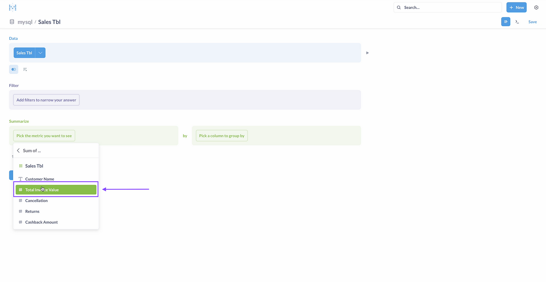Go back using Sum of chevron
The height and width of the screenshot is (282, 546).
coord(18,151)
